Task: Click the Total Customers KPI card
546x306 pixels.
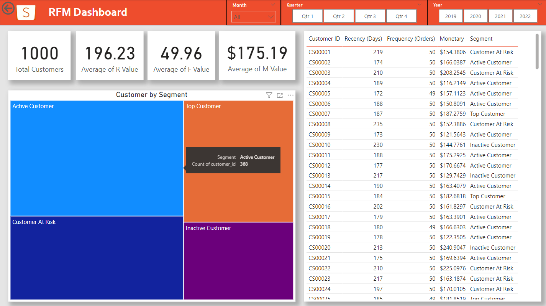Action: point(39,55)
